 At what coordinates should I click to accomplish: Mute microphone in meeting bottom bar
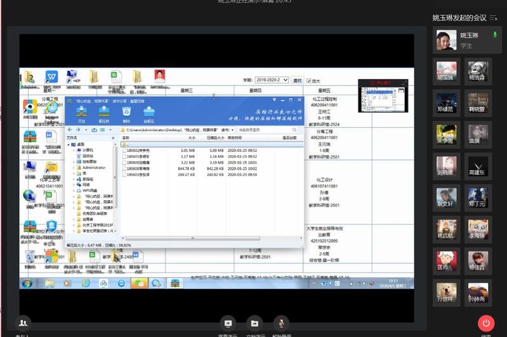tap(280, 324)
